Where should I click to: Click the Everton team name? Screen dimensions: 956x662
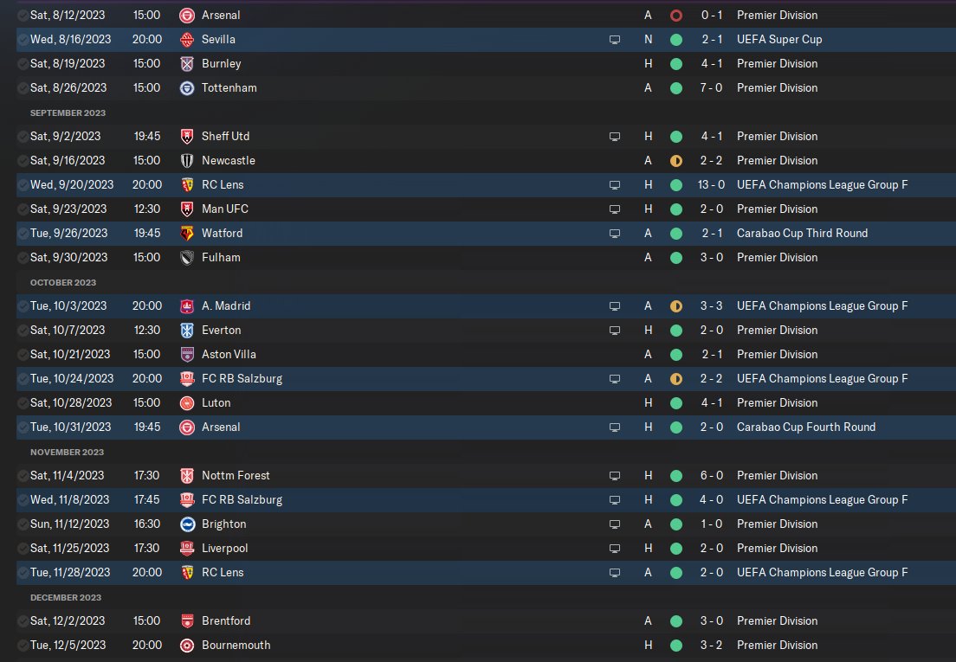(x=222, y=330)
